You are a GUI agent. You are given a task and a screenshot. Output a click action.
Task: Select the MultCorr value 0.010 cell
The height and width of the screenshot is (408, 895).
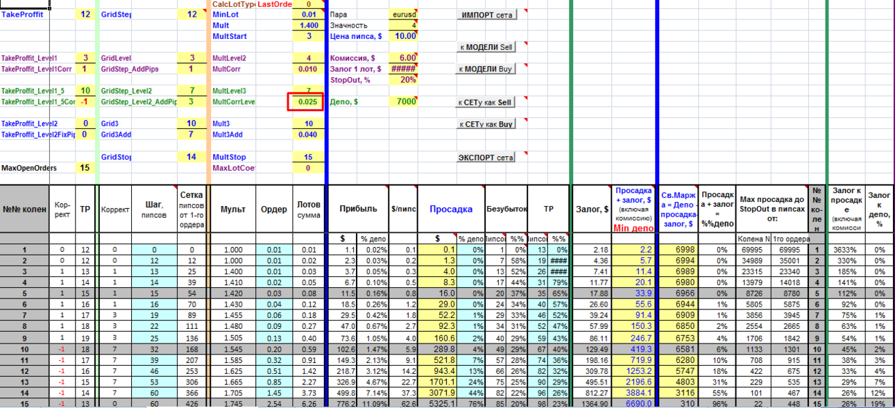pyautogui.click(x=307, y=69)
